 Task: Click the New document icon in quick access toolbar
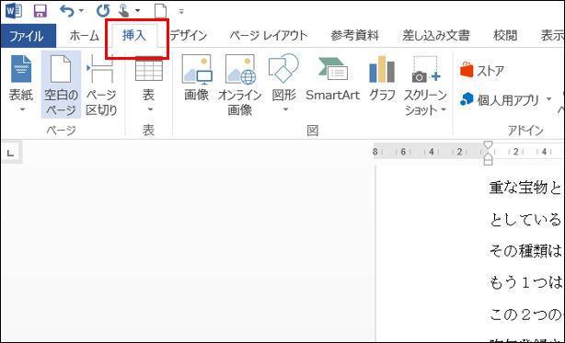pos(161,11)
